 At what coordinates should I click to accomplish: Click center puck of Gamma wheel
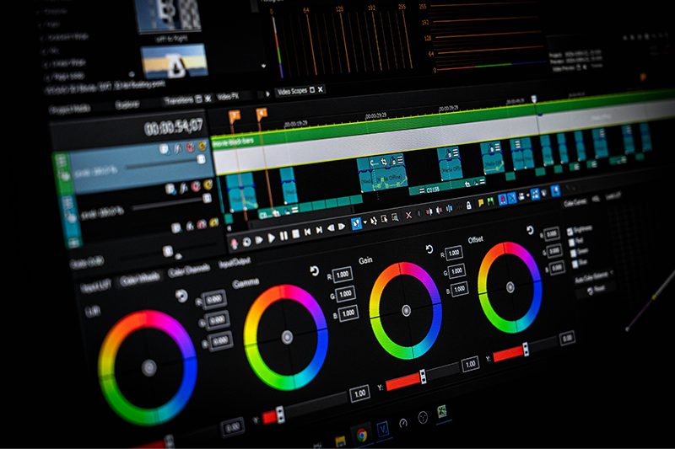(287, 337)
